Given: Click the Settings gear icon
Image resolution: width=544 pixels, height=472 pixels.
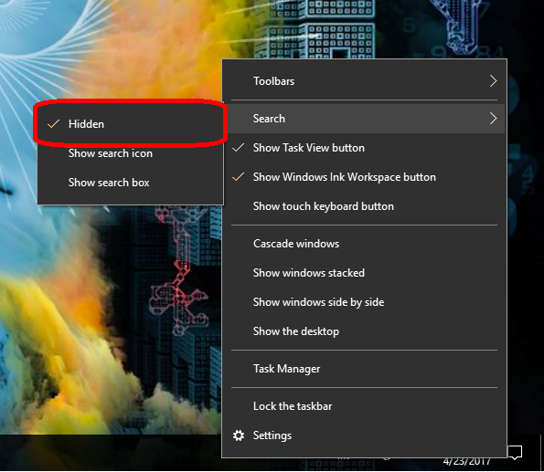Looking at the screenshot, I should pos(239,435).
